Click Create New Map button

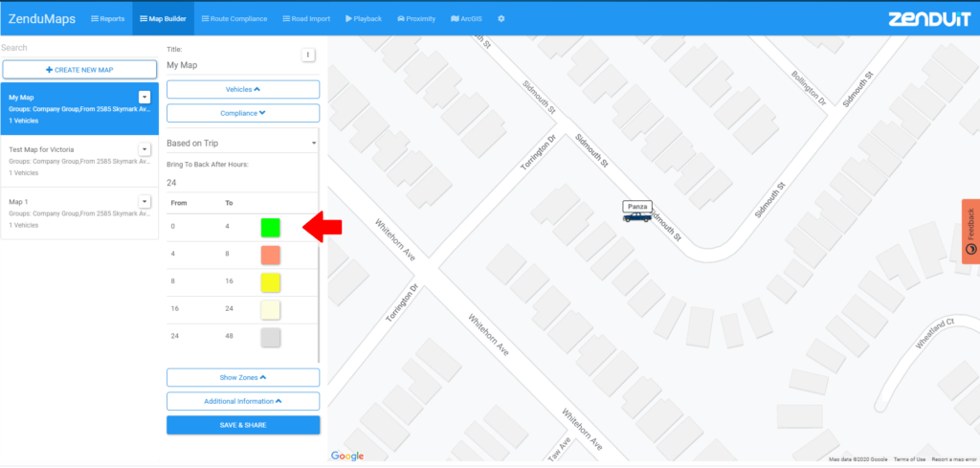point(79,69)
